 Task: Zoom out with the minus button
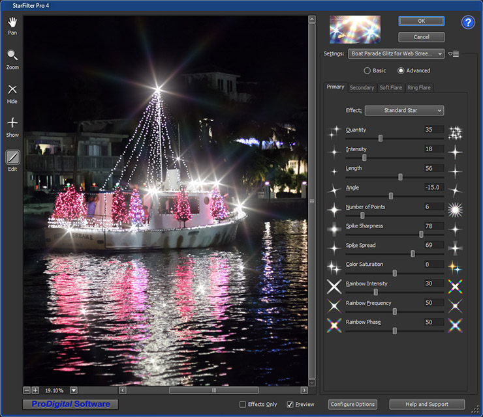click(27, 390)
